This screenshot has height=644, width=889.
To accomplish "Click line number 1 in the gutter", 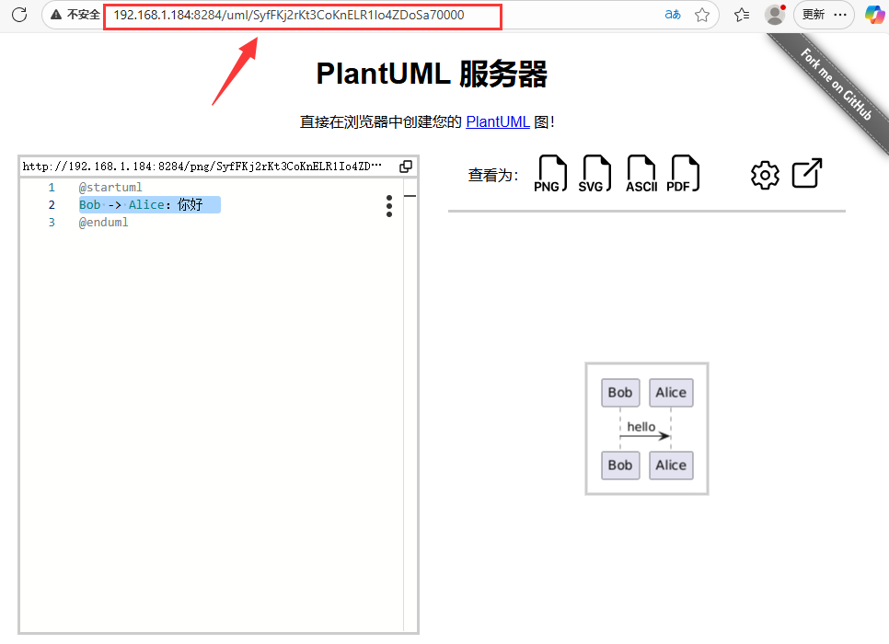I will click(52, 187).
